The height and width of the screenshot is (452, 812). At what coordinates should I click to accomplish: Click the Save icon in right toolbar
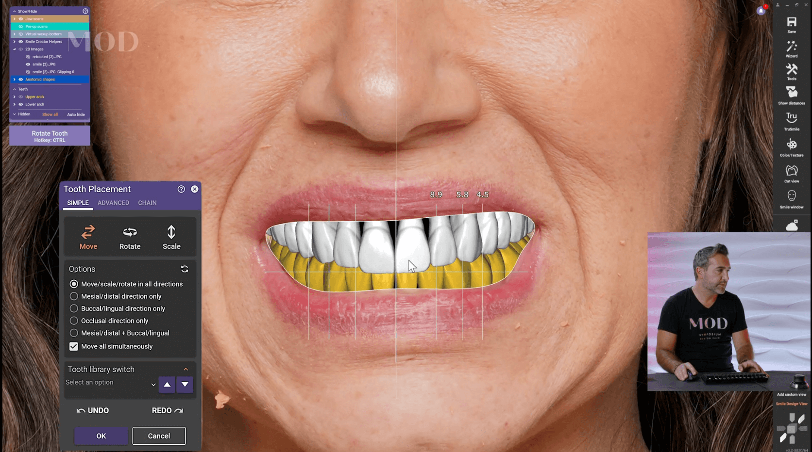point(792,22)
